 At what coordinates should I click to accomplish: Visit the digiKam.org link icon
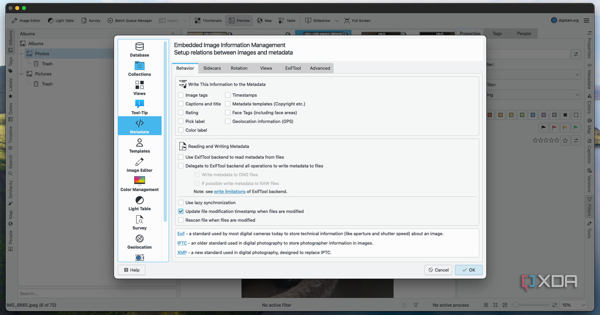tap(554, 20)
